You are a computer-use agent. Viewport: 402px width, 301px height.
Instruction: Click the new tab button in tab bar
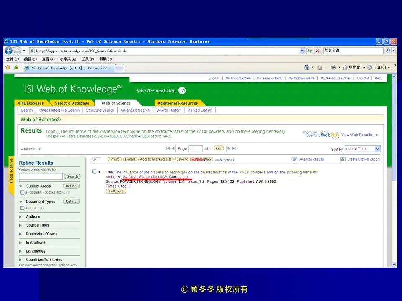[119, 68]
